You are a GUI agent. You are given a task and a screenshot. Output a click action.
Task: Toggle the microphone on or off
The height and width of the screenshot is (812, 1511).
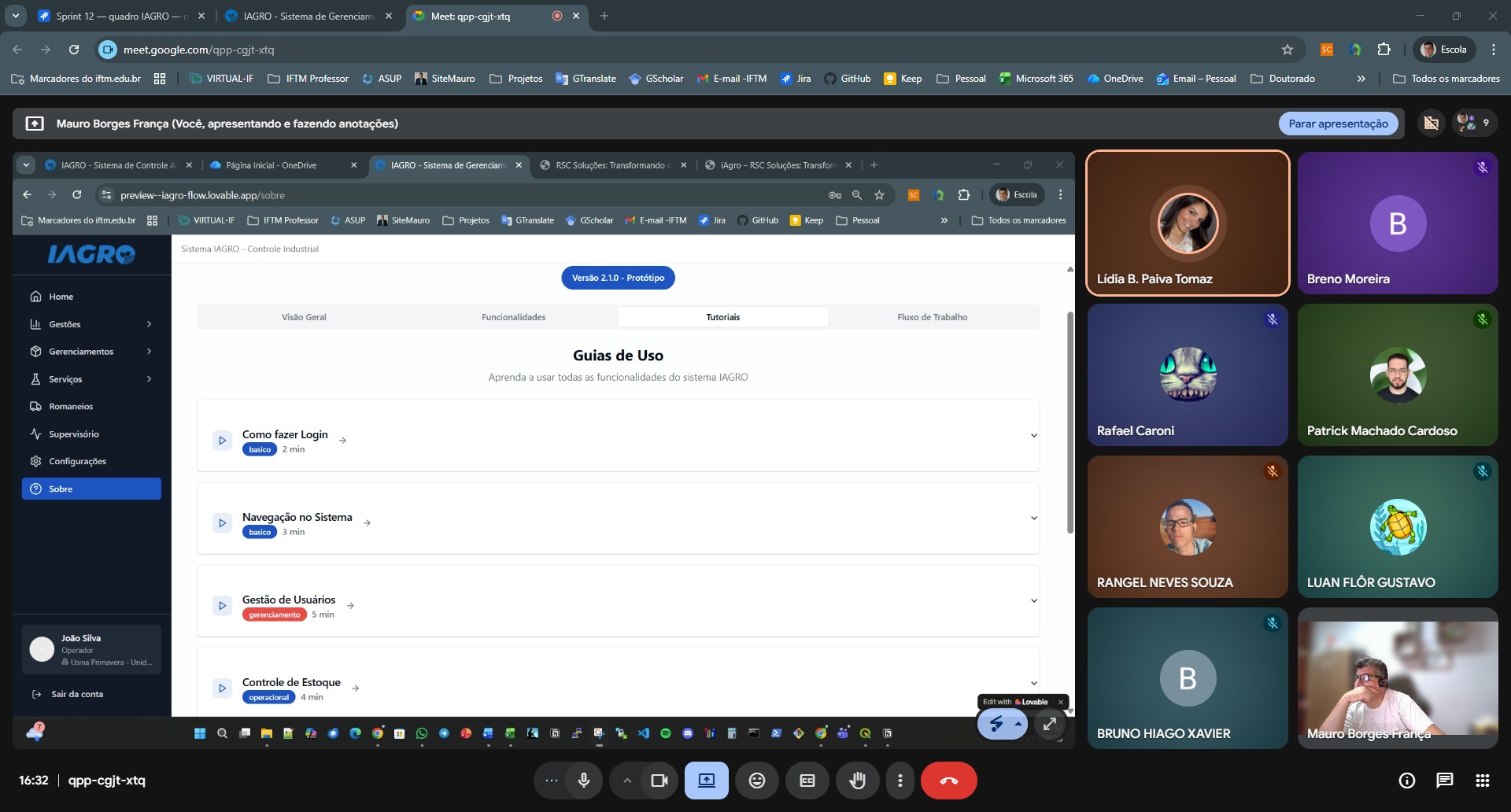[583, 781]
